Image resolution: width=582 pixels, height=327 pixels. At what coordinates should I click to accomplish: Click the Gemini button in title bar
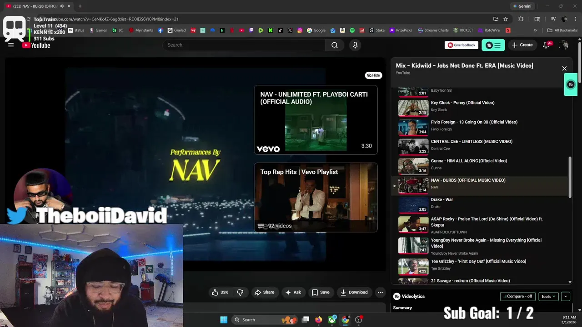tap(522, 6)
